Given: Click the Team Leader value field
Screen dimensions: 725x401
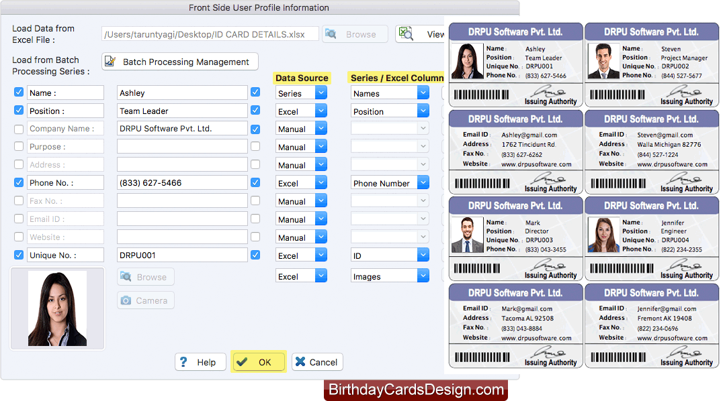Looking at the screenshot, I should (x=182, y=111).
